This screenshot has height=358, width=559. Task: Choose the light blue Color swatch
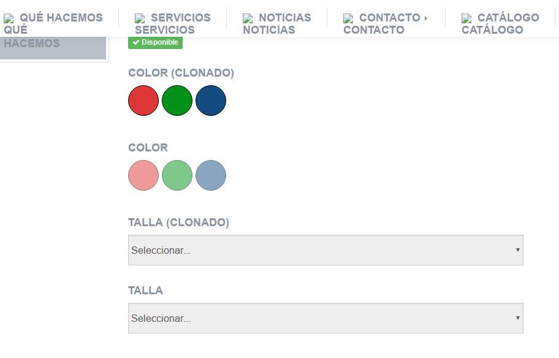211,175
